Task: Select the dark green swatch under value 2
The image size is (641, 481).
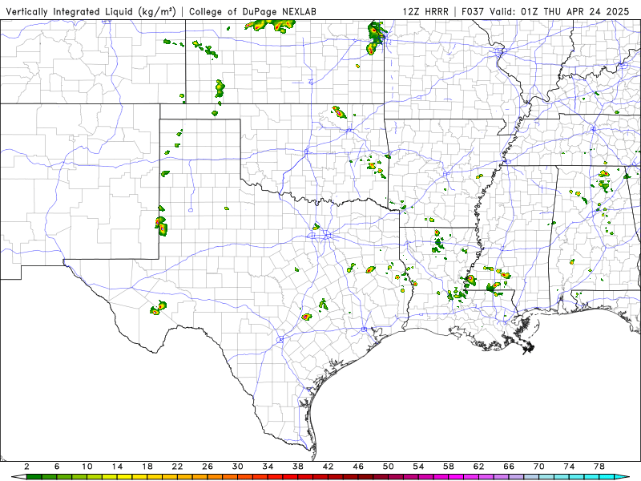Action: (34, 477)
